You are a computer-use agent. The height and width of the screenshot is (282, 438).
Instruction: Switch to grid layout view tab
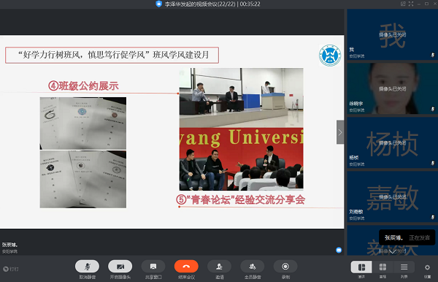click(x=383, y=267)
